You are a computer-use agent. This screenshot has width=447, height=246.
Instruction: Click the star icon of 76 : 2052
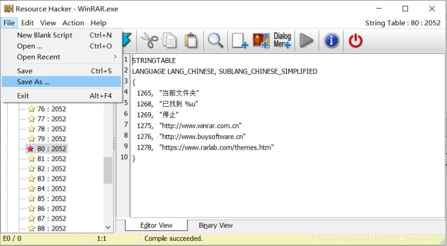(x=31, y=109)
